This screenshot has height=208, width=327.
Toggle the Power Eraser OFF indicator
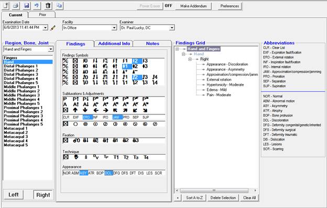168,6
